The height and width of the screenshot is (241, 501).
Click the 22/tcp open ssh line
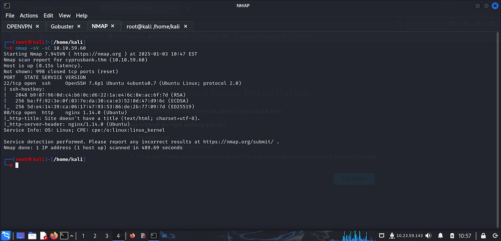[122, 83]
